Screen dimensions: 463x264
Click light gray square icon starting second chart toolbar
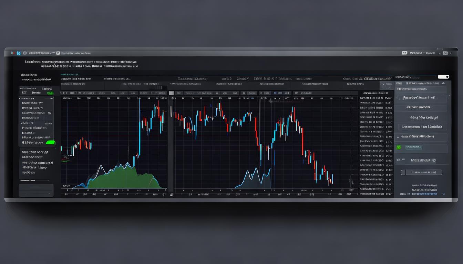pos(171,93)
